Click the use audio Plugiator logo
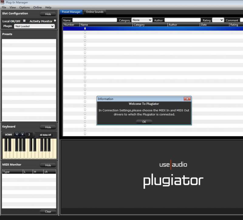The height and width of the screenshot is (220, 243). pos(173,175)
